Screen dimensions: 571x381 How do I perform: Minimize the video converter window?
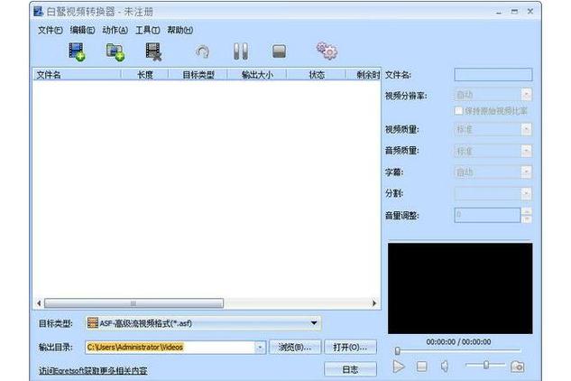click(x=499, y=12)
